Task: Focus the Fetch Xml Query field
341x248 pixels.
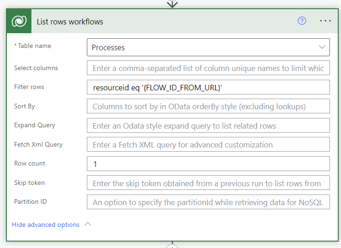Action: [x=208, y=145]
